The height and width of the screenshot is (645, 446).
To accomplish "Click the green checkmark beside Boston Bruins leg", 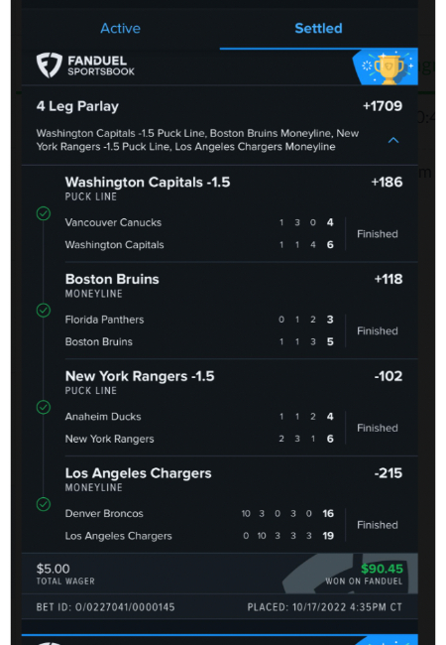I will 44,311.
